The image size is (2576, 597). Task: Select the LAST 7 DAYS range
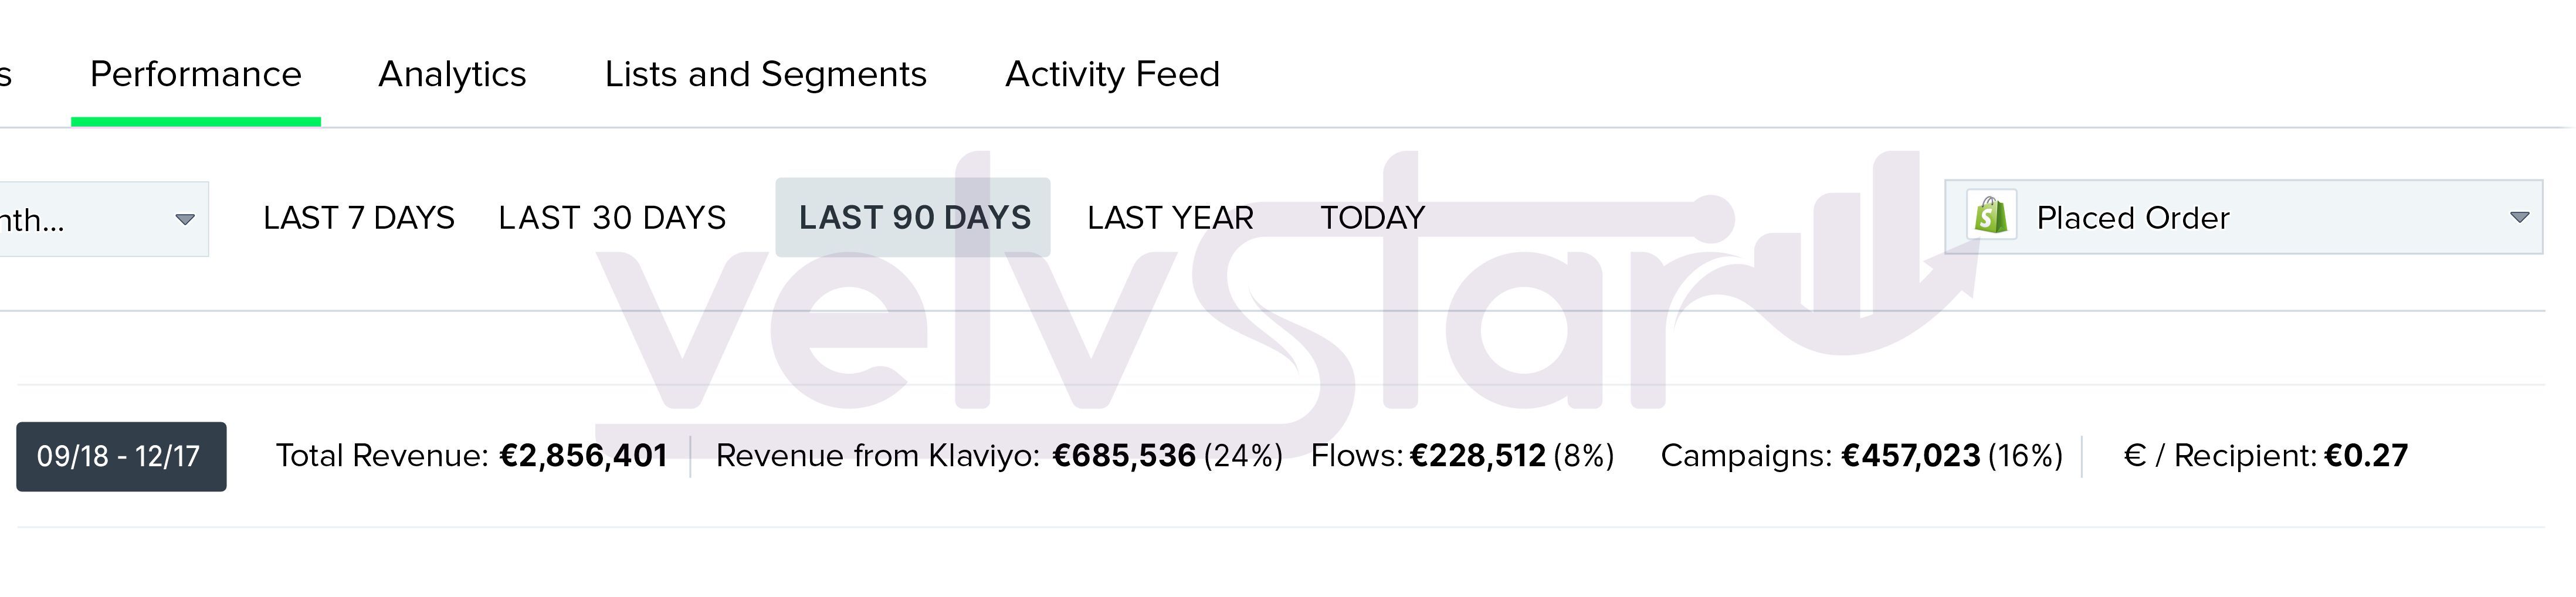tap(358, 217)
